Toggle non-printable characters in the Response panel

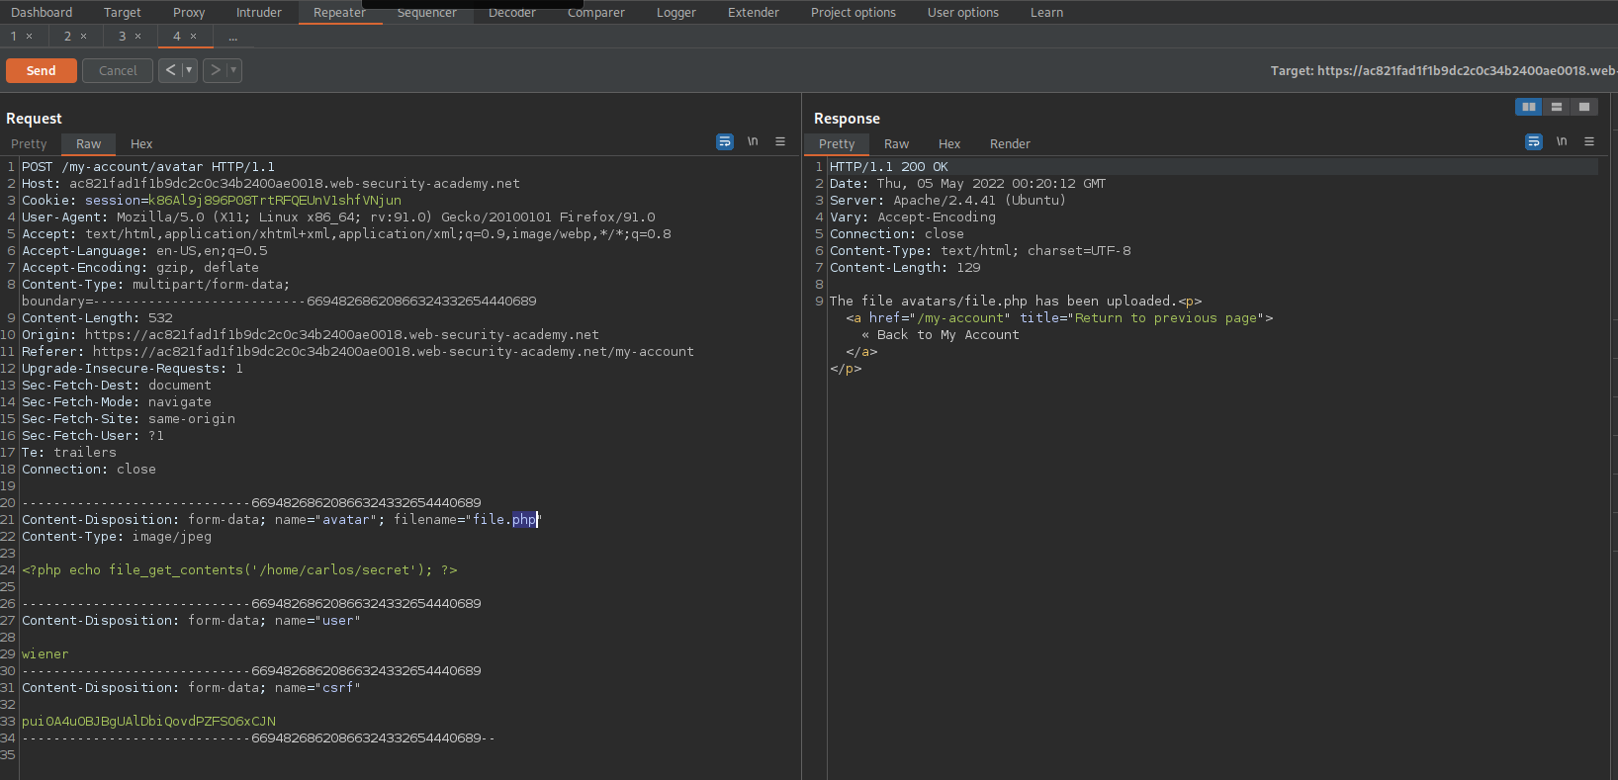click(x=1562, y=142)
